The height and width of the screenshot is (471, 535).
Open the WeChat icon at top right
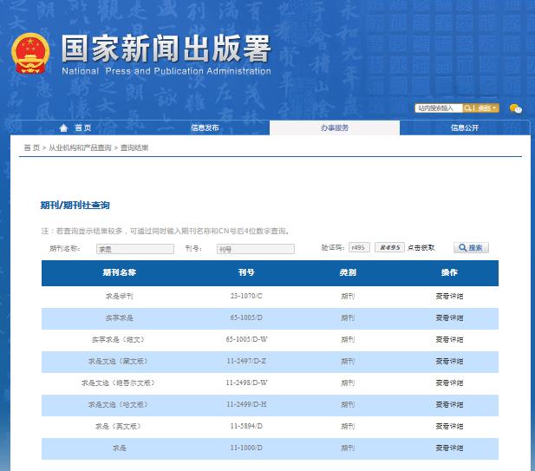pyautogui.click(x=516, y=108)
